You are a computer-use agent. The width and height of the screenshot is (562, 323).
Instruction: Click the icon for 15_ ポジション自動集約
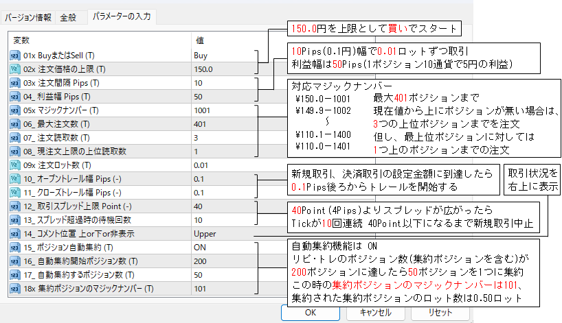(x=14, y=248)
